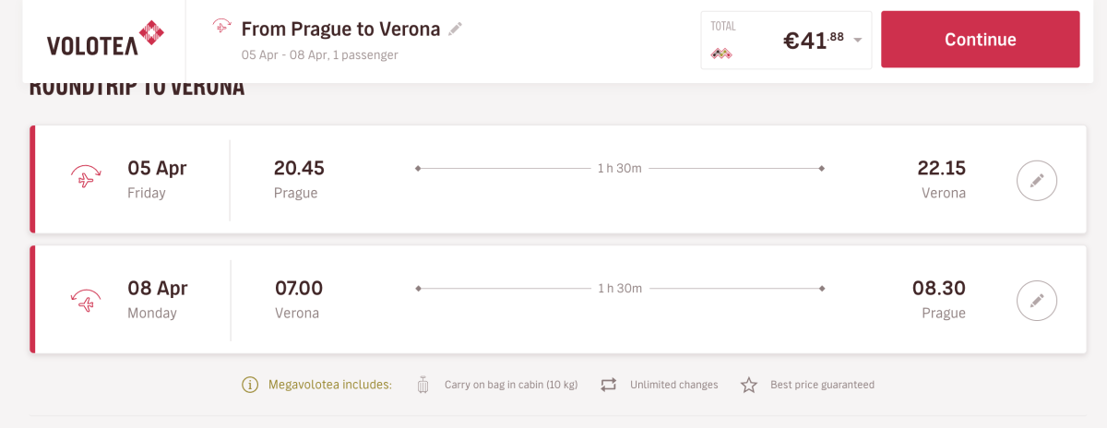Edit the Prague to Verona search
Image resolution: width=1107 pixels, height=428 pixels.
[x=455, y=29]
